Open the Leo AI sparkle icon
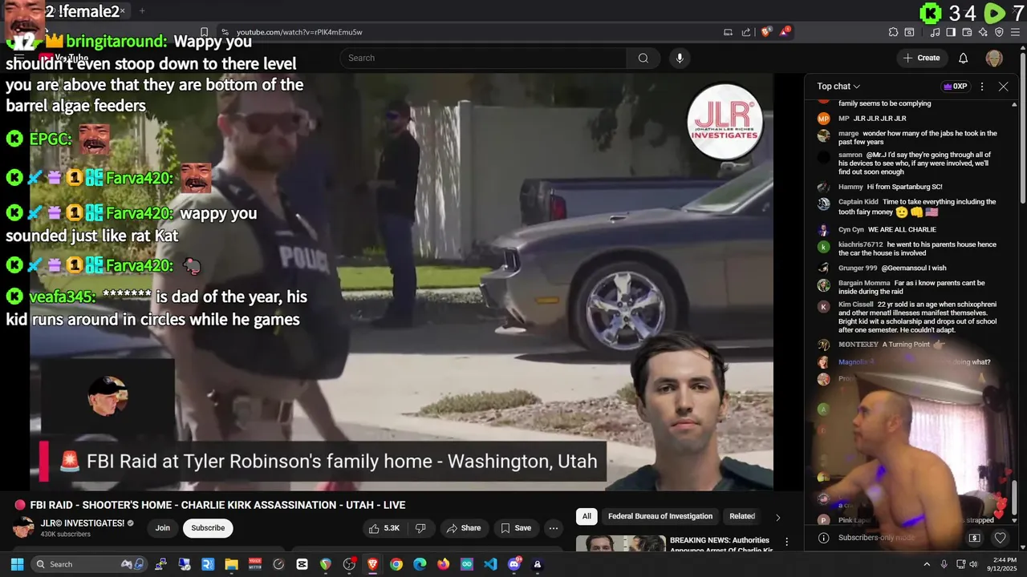The height and width of the screenshot is (577, 1027). 983,32
